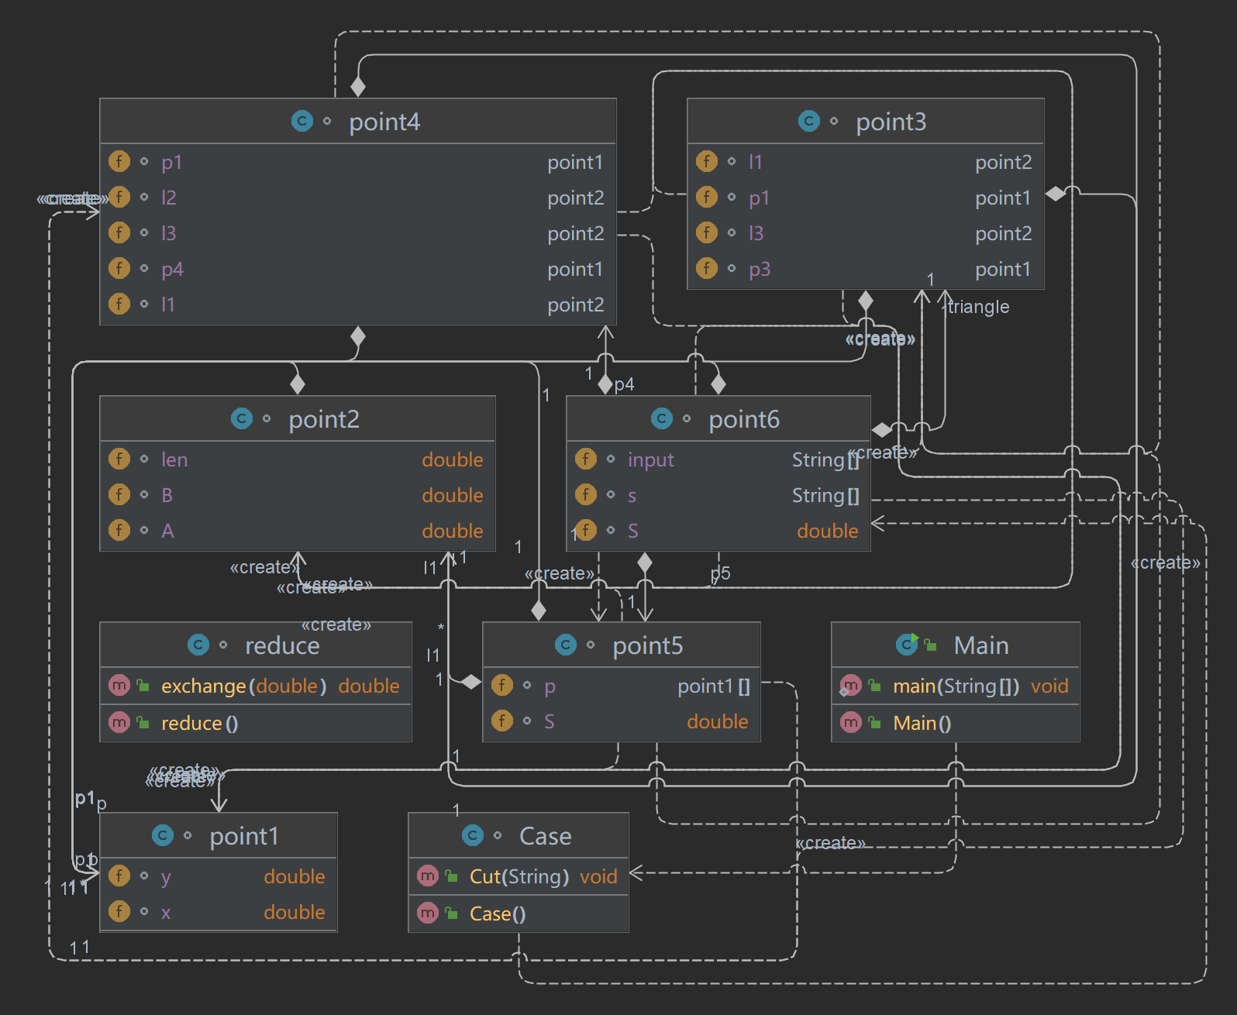Select the point1 class title
This screenshot has width=1237, height=1015.
[244, 836]
